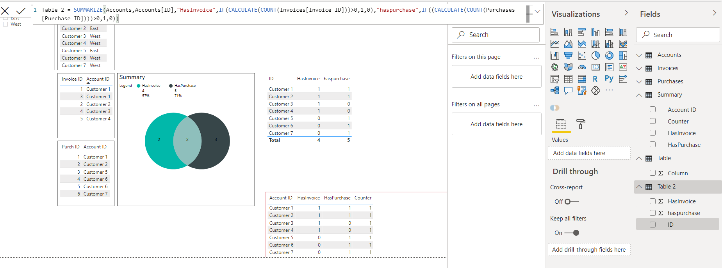Viewport: 722px width, 268px height.
Task: Collapse the Visualizations pane with its chevron
Action: click(x=626, y=13)
